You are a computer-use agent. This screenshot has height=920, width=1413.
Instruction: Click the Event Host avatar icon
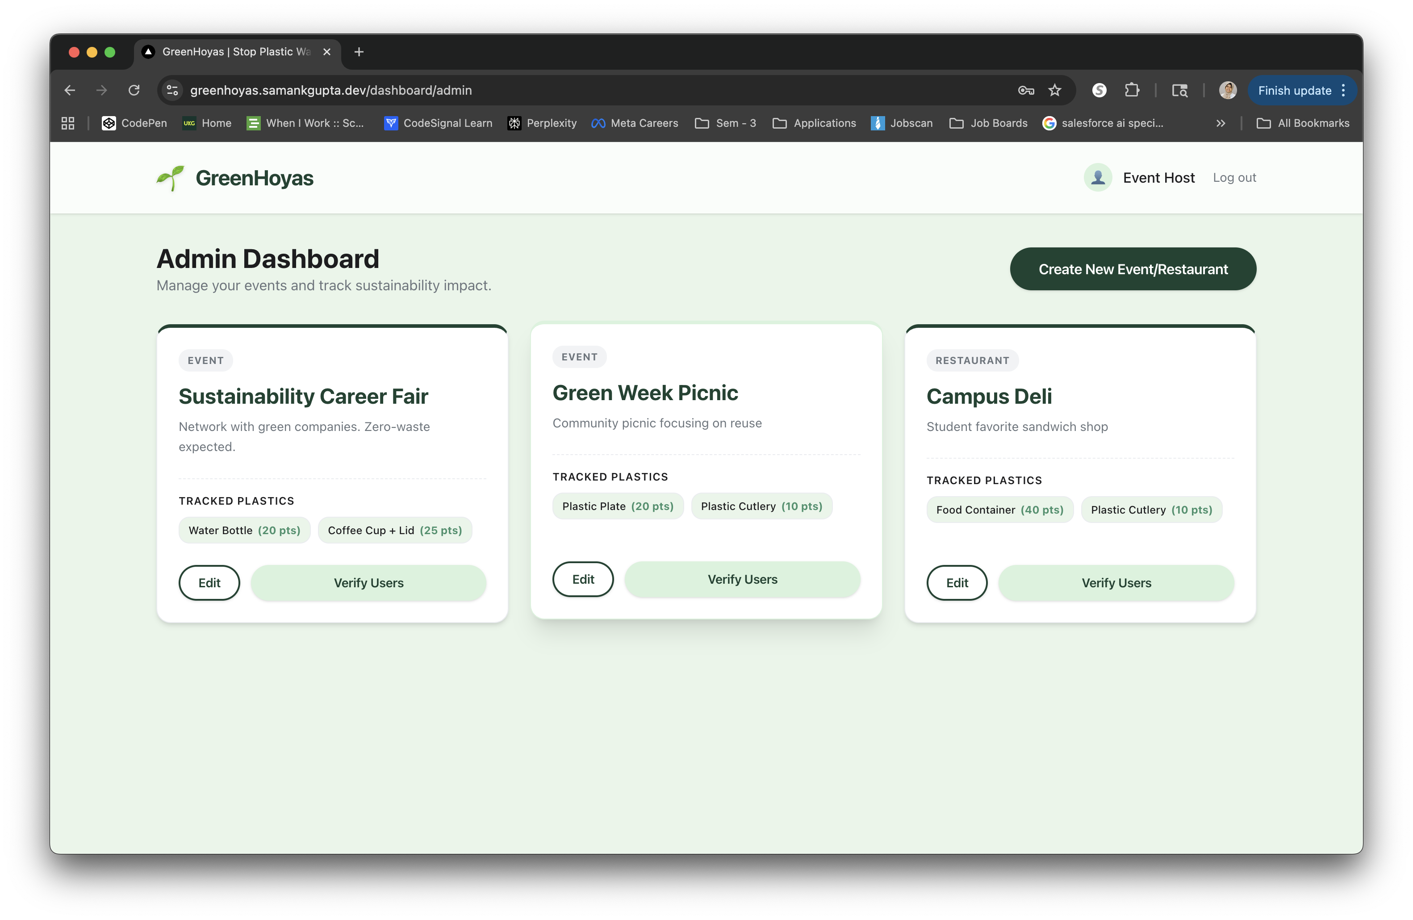click(x=1097, y=177)
